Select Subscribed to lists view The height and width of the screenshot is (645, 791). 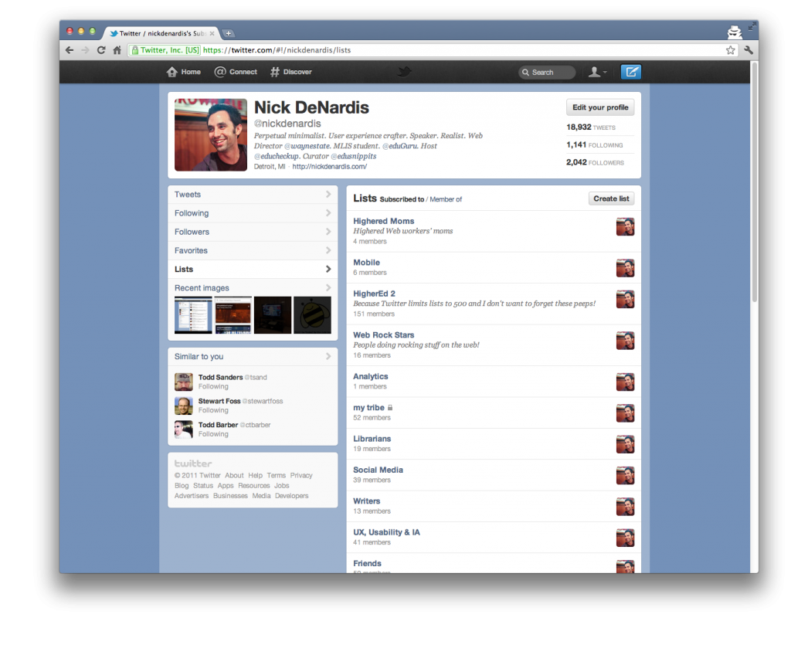click(402, 199)
